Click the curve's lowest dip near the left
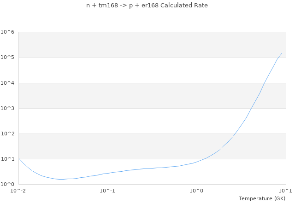295x221 pixels. coord(61,179)
